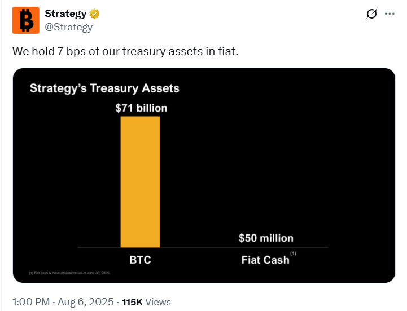Viewport: 407px width, 311px height.
Task: Click the gold verified badge
Action: pyautogui.click(x=95, y=14)
